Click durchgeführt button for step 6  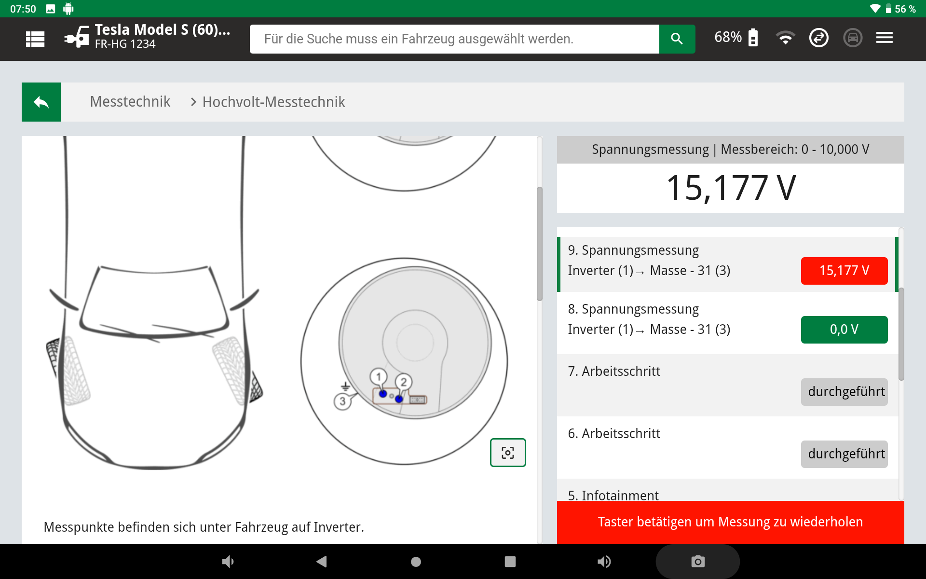point(844,454)
